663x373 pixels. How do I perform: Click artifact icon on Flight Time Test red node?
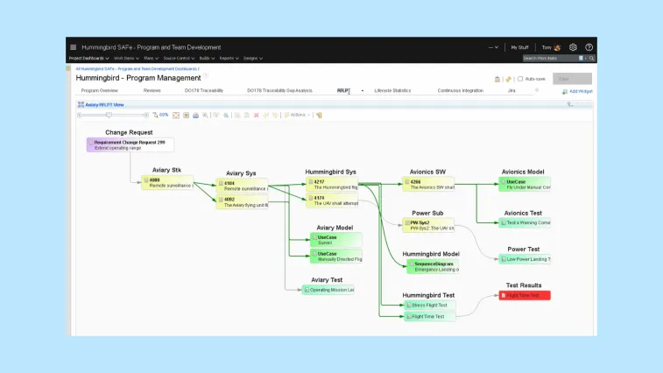click(504, 295)
